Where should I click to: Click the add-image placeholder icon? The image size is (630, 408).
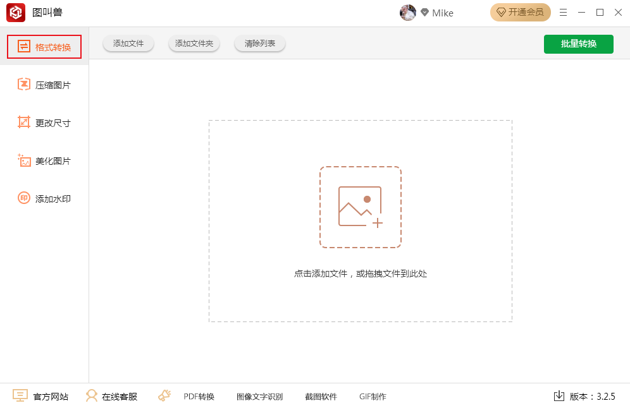[360, 207]
